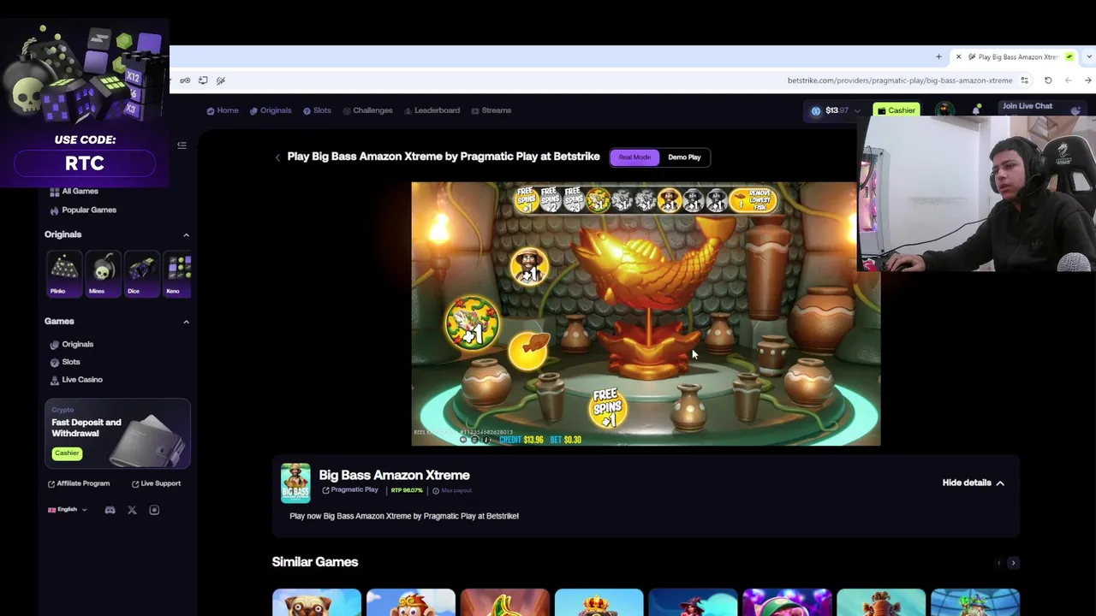1096x616 pixels.
Task: Open the Affiliate Program link
Action: [79, 483]
